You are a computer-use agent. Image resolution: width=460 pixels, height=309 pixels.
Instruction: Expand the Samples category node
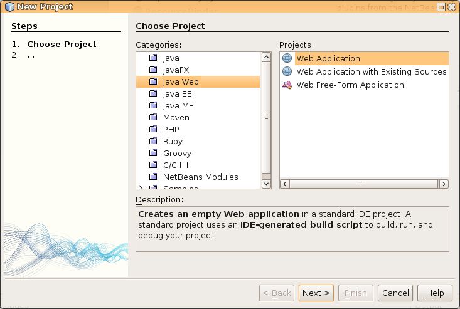click(141, 187)
